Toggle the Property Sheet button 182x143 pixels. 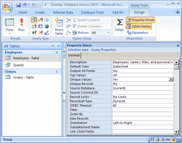140,20
